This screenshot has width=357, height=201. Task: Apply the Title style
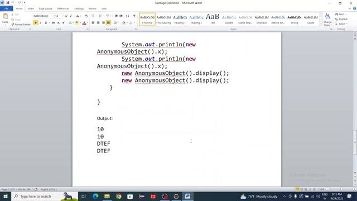point(213,19)
